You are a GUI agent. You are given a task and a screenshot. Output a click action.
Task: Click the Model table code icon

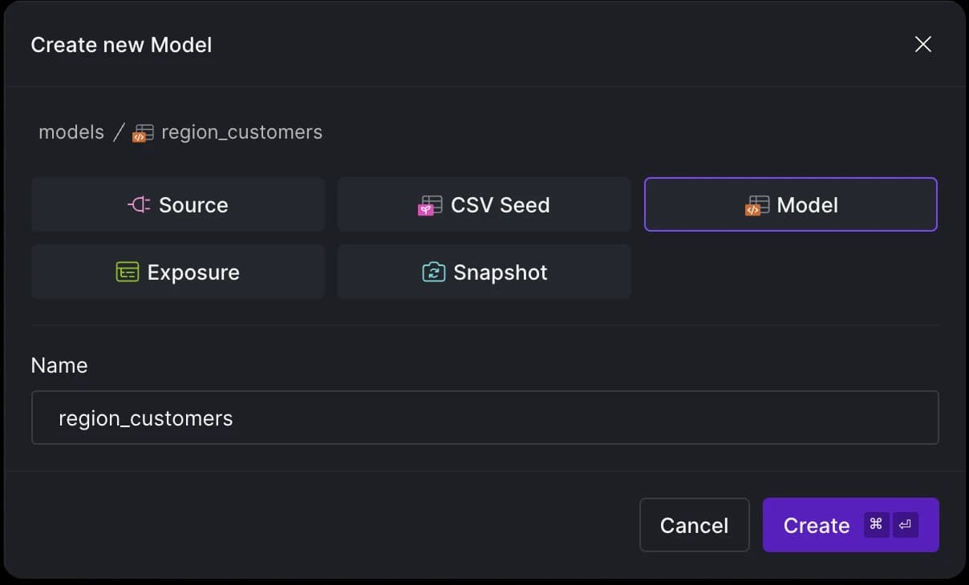(x=757, y=206)
